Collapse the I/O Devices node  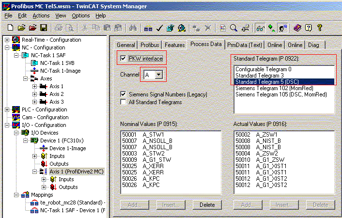click(x=16, y=133)
